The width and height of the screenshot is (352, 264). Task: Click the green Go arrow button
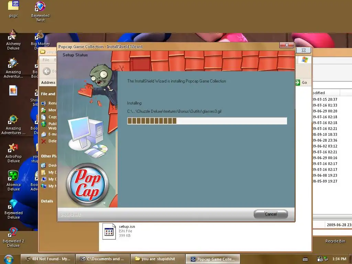click(x=298, y=82)
